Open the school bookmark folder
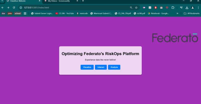201x104 pixels. pos(18,13)
